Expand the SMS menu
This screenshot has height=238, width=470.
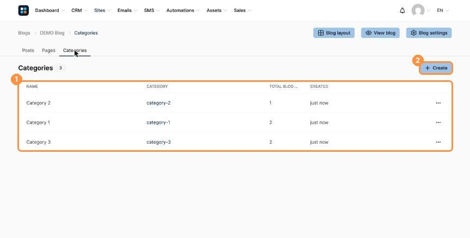pyautogui.click(x=152, y=10)
